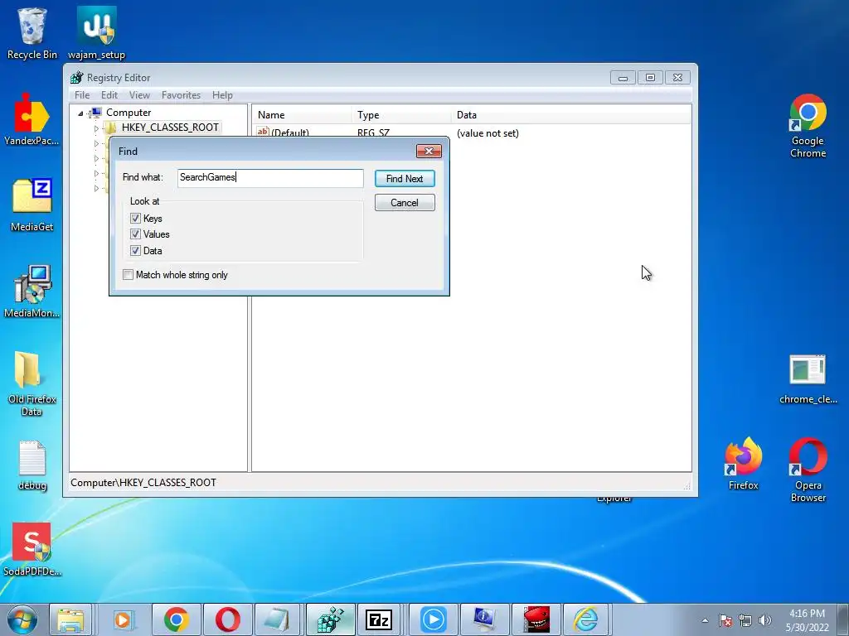Select the Google Chrome desktop shortcut

(x=808, y=126)
